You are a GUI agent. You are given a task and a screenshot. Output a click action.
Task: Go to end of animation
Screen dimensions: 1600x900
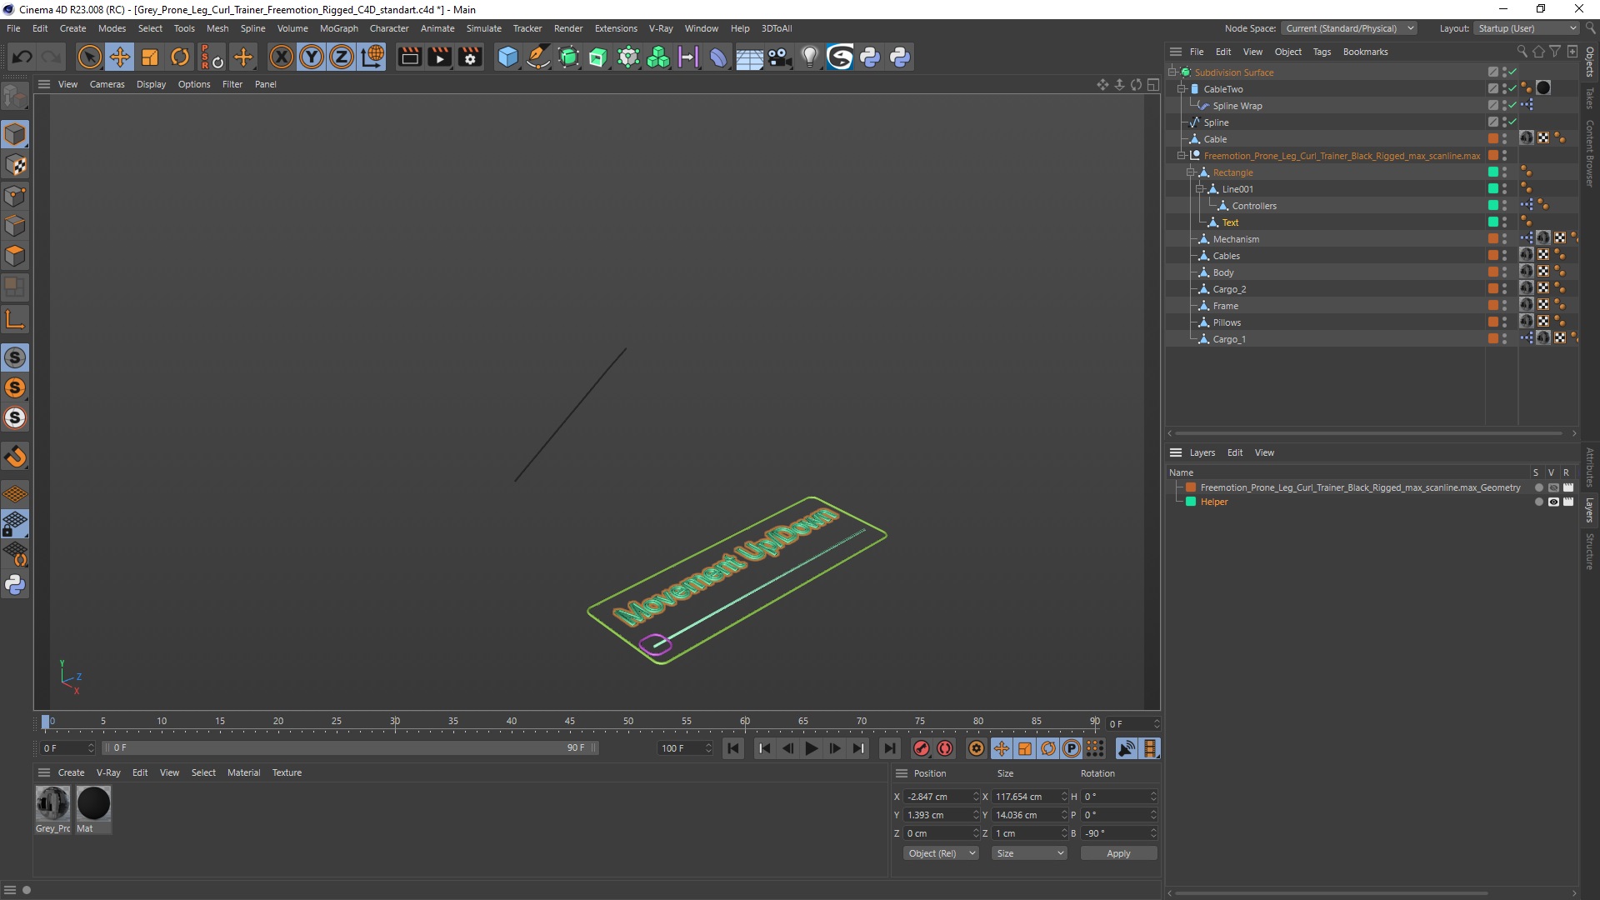point(889,748)
